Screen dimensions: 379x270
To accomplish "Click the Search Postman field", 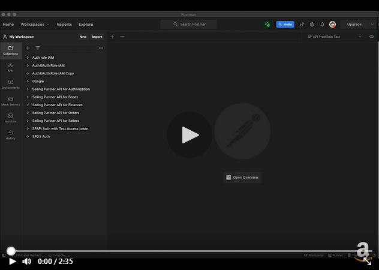I will click(x=189, y=25).
